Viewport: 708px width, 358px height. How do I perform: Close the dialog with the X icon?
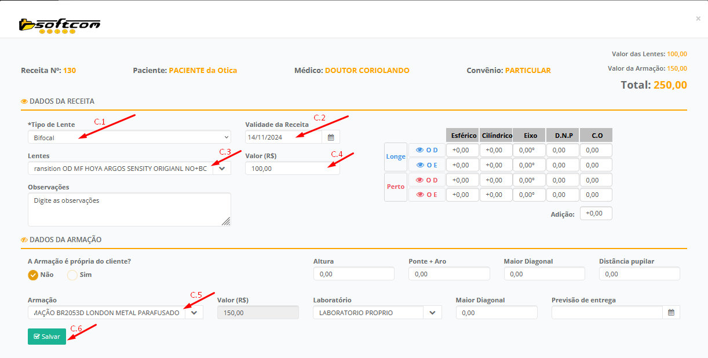coord(698,19)
